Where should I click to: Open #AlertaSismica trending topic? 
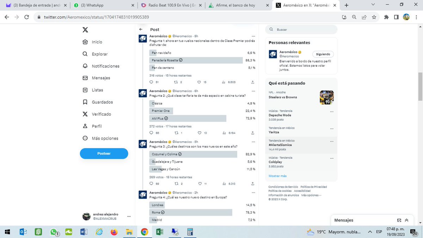click(x=301, y=145)
